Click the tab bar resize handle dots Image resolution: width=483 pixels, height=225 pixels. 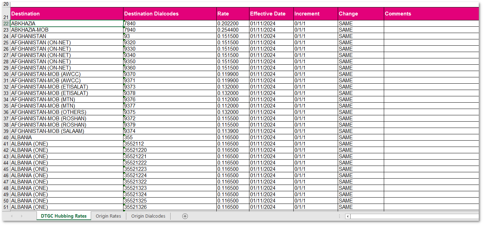coord(339,216)
